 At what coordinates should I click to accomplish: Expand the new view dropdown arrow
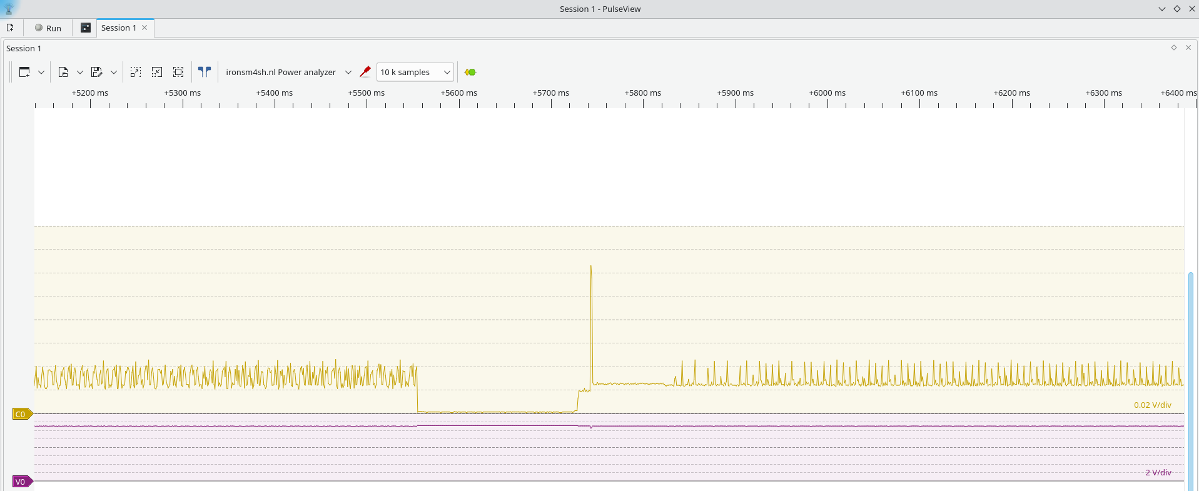coord(41,72)
